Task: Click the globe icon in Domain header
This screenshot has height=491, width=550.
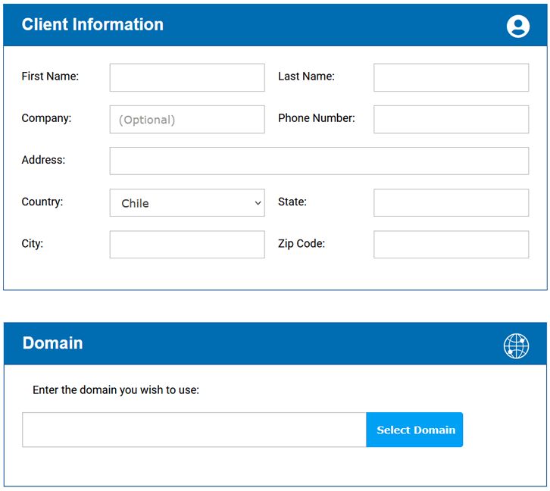Action: (x=516, y=346)
